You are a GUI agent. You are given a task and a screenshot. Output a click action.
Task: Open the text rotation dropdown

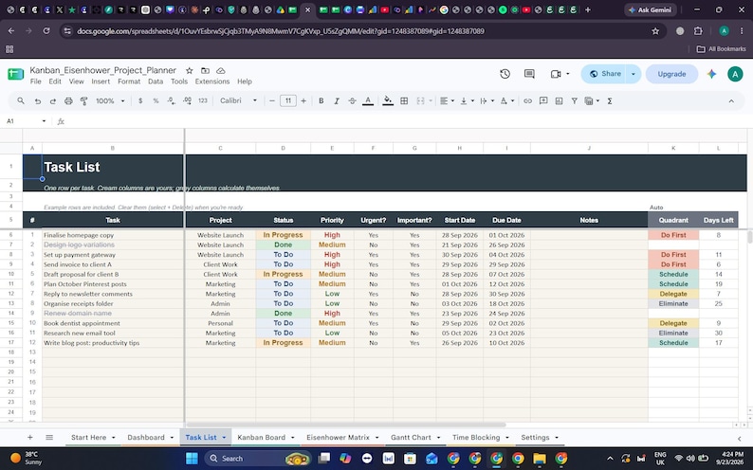(x=507, y=100)
